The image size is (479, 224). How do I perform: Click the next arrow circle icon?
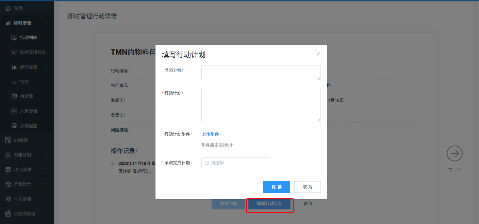[x=455, y=154]
